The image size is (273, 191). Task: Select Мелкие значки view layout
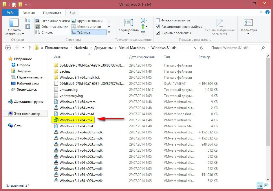pos(87,27)
